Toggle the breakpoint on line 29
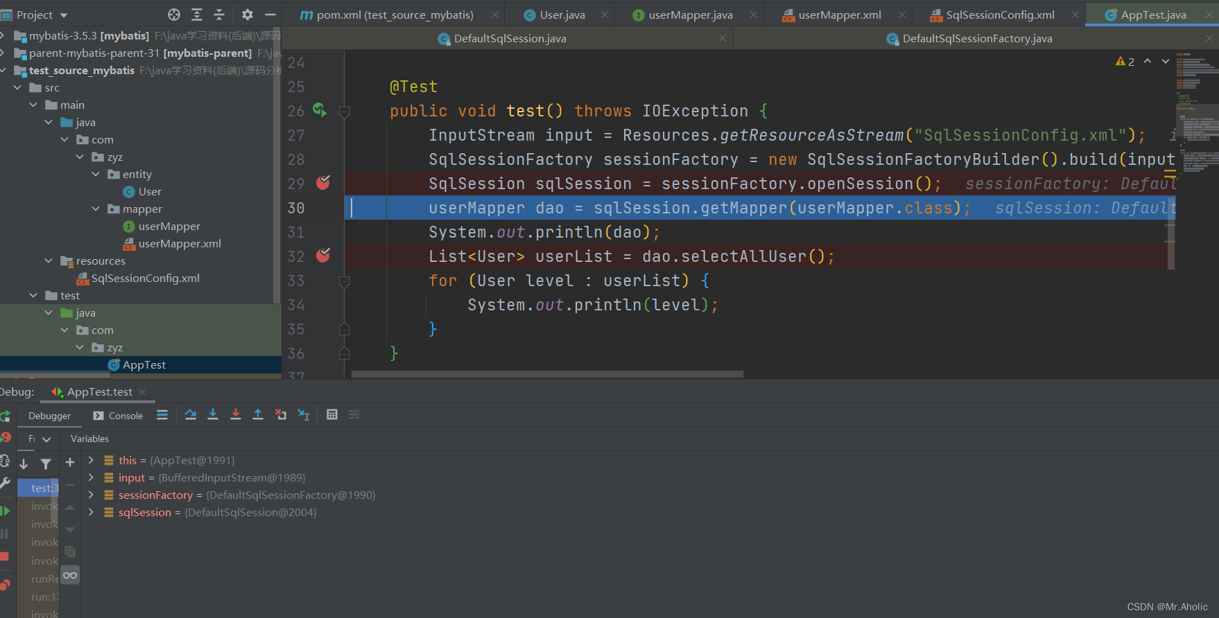1219x618 pixels. coord(323,182)
